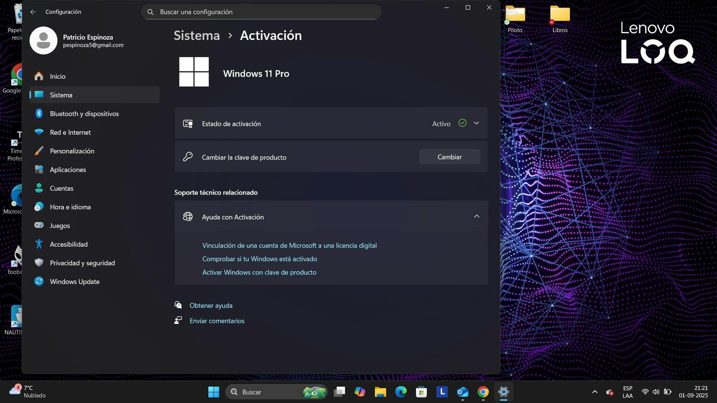Open Microsoft Store from the taskbar
The image size is (717, 403).
[422, 392]
